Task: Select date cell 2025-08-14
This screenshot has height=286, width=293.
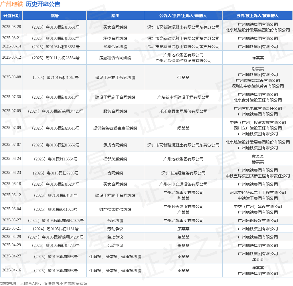Action: 11,46
